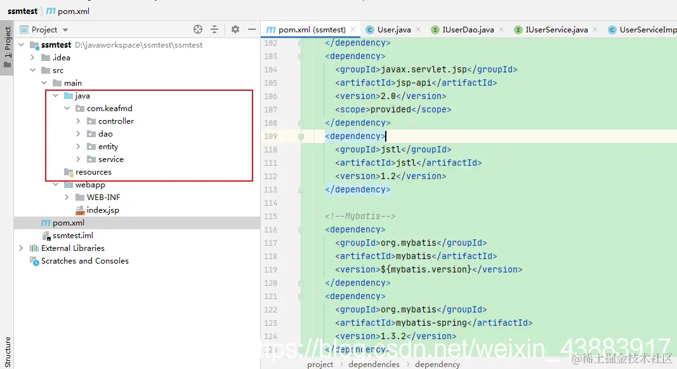Select the com.keafmd package
The width and height of the screenshot is (677, 369).
tap(109, 108)
